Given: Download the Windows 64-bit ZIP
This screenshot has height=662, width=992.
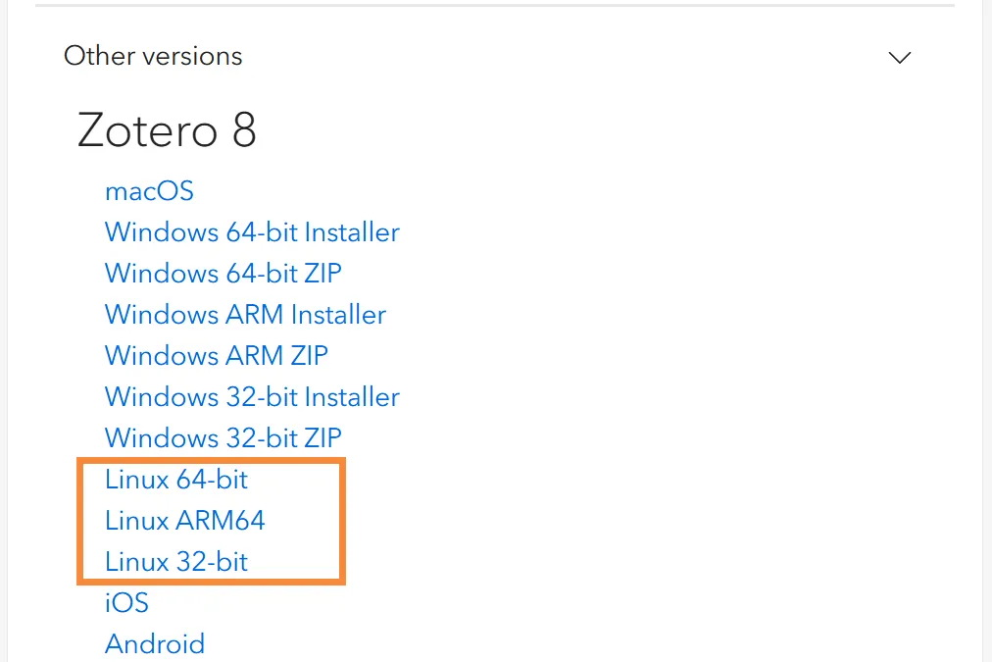Looking at the screenshot, I should [x=223, y=273].
